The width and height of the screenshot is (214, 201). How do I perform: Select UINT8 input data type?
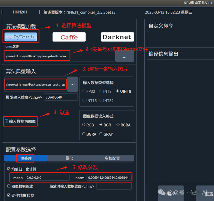(118, 91)
